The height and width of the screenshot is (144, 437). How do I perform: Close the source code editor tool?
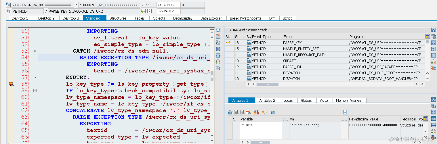coord(218,30)
